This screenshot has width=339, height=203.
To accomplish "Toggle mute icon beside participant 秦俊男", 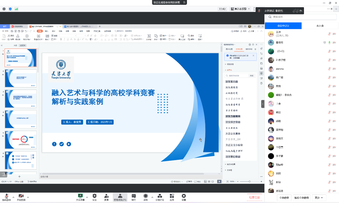I will [329, 43].
